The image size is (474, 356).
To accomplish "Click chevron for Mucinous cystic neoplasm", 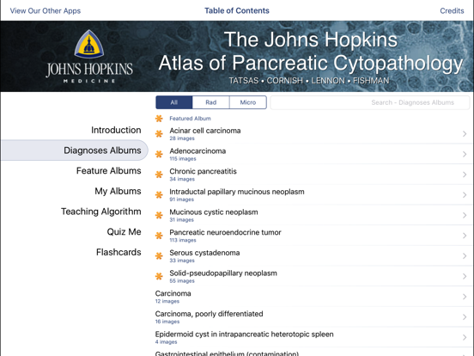I will point(465,215).
